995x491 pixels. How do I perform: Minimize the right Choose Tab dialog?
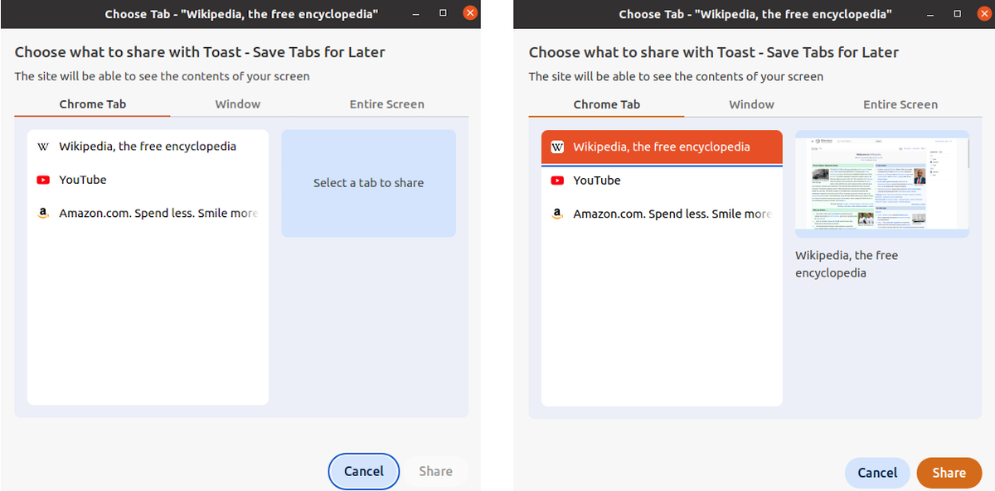[932, 13]
